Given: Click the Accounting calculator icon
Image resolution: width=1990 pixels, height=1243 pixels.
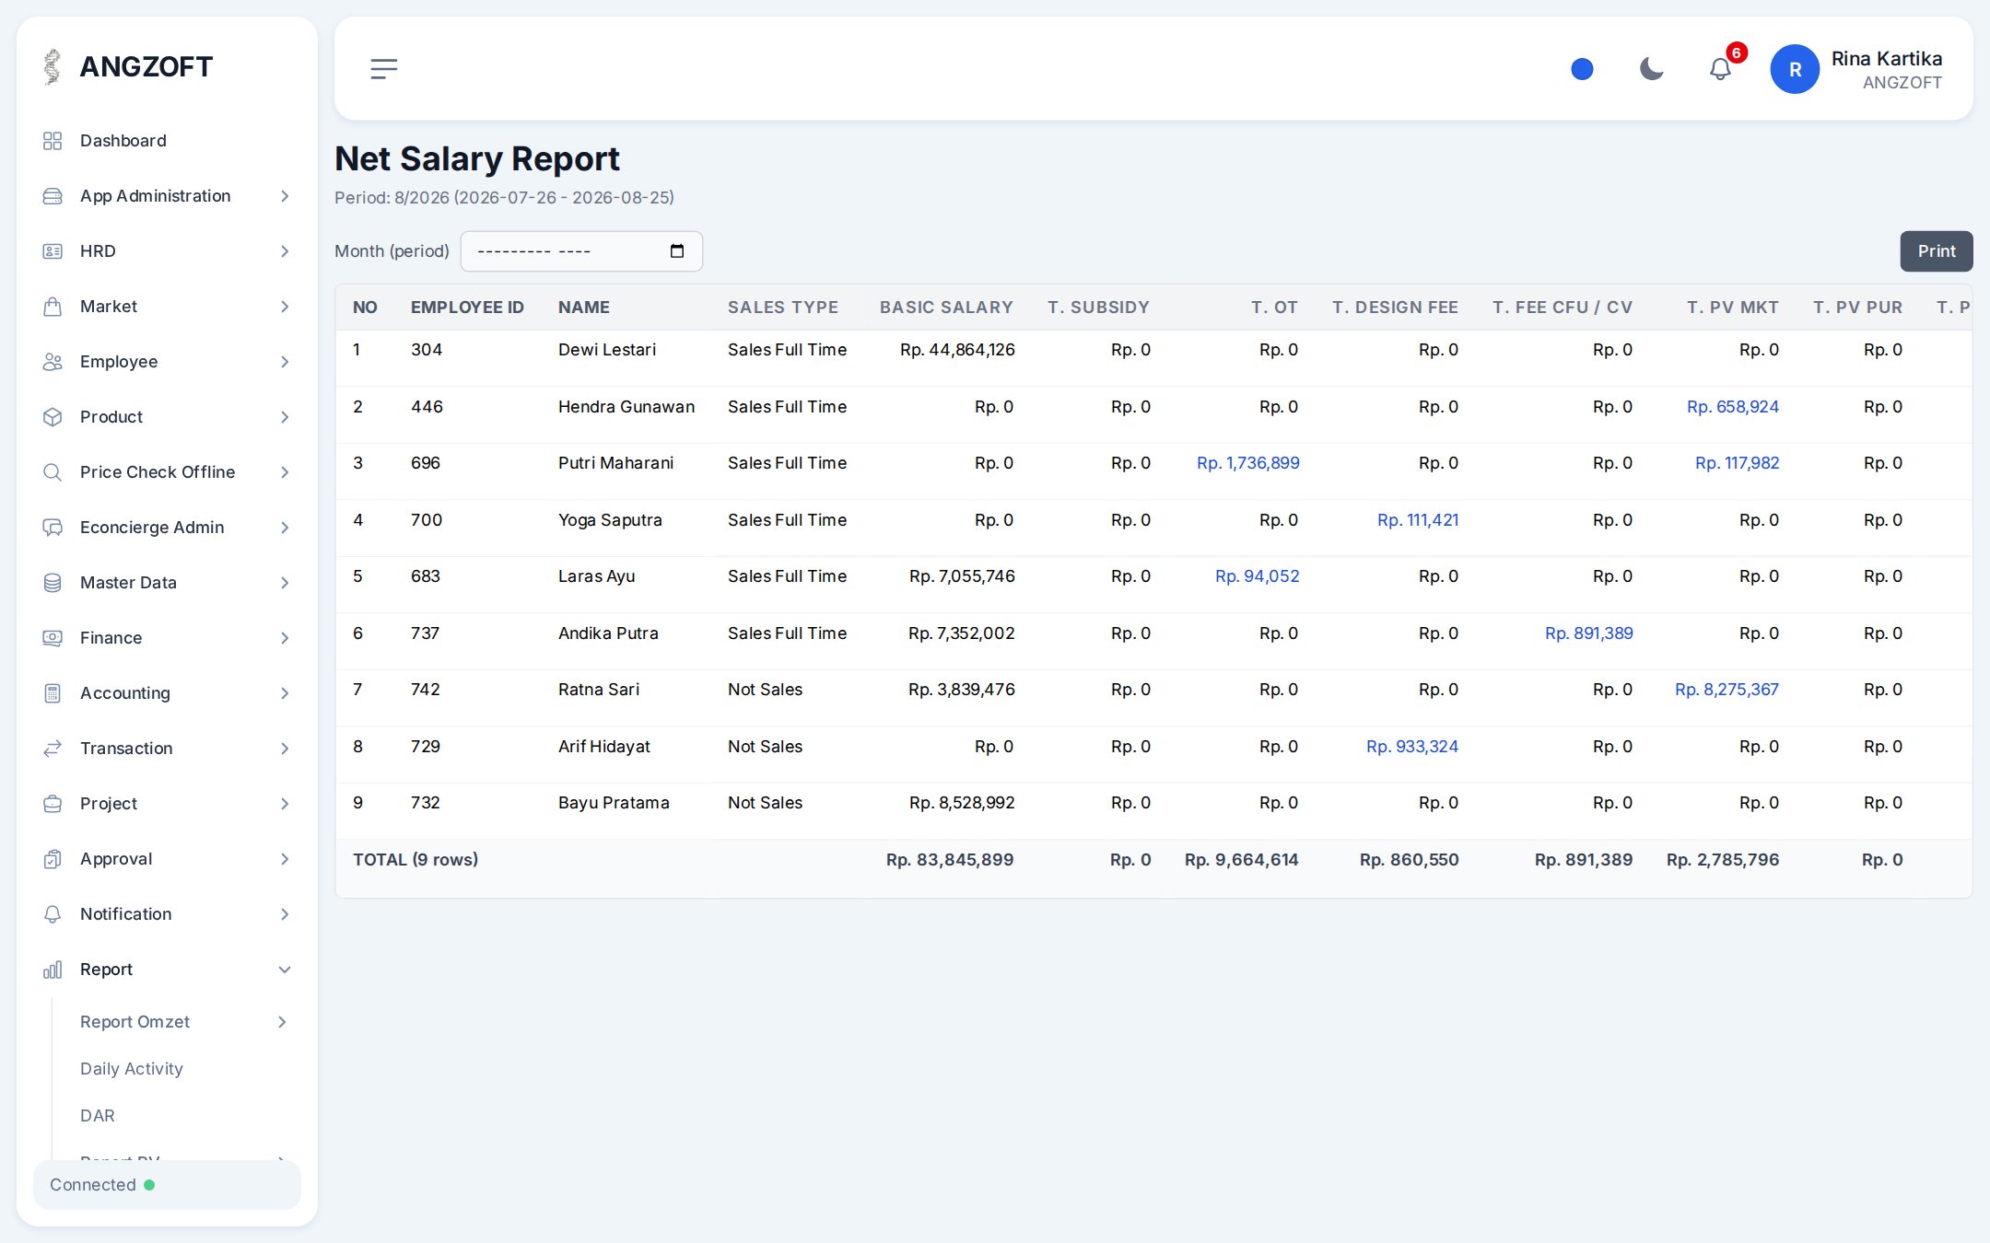Looking at the screenshot, I should pyautogui.click(x=53, y=693).
